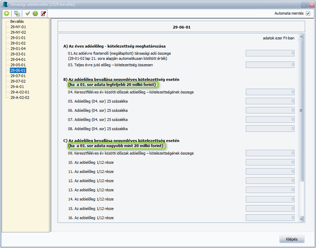Minimize the Társasági adóbevallás window

(304, 5)
